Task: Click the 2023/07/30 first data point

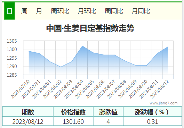Action: click(29, 51)
